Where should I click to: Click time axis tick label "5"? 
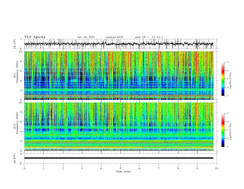point(120,168)
